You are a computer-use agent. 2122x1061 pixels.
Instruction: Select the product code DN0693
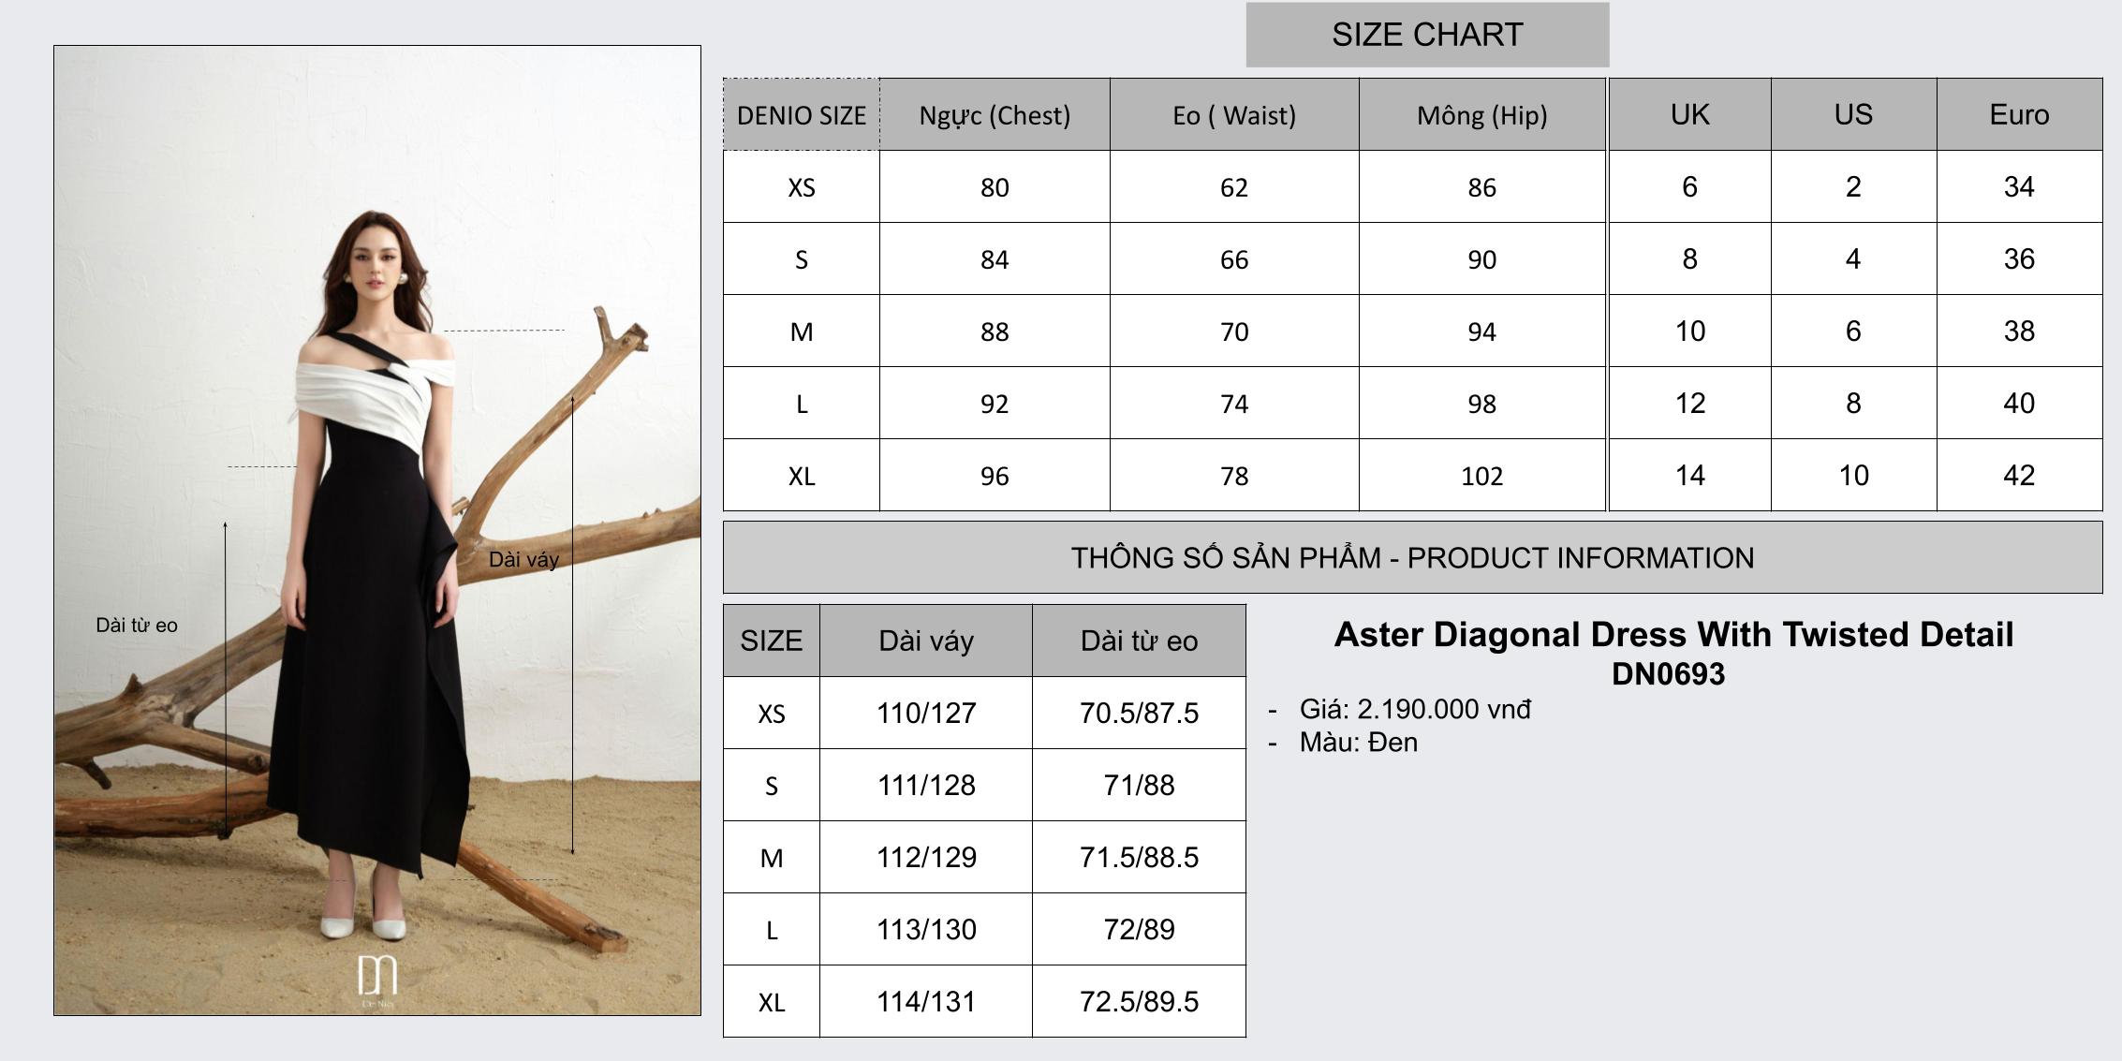click(x=1668, y=674)
